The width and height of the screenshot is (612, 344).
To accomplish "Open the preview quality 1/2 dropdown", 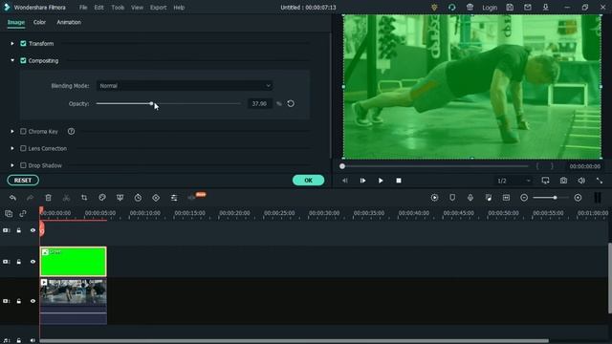I will [514, 181].
